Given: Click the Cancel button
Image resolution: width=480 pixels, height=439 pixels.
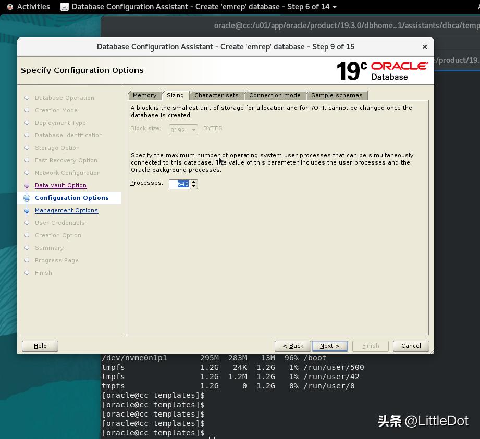Looking at the screenshot, I should pos(411,346).
